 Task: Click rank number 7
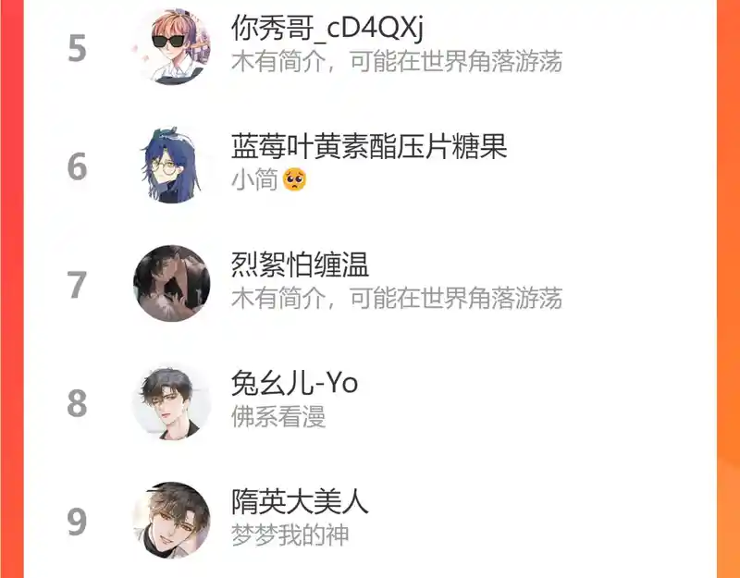[77, 285]
